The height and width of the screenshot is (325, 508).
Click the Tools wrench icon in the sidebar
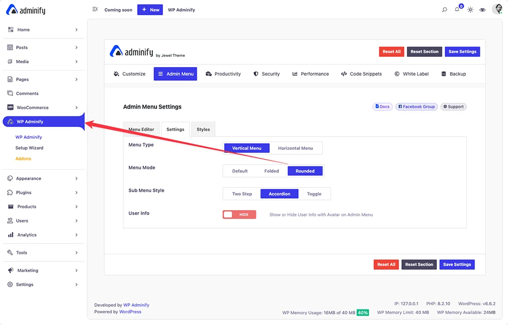tap(10, 252)
